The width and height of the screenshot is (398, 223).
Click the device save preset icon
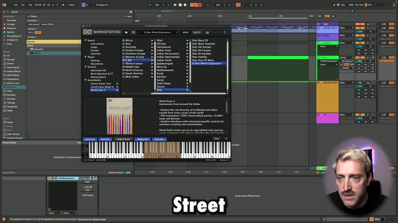coord(95,178)
